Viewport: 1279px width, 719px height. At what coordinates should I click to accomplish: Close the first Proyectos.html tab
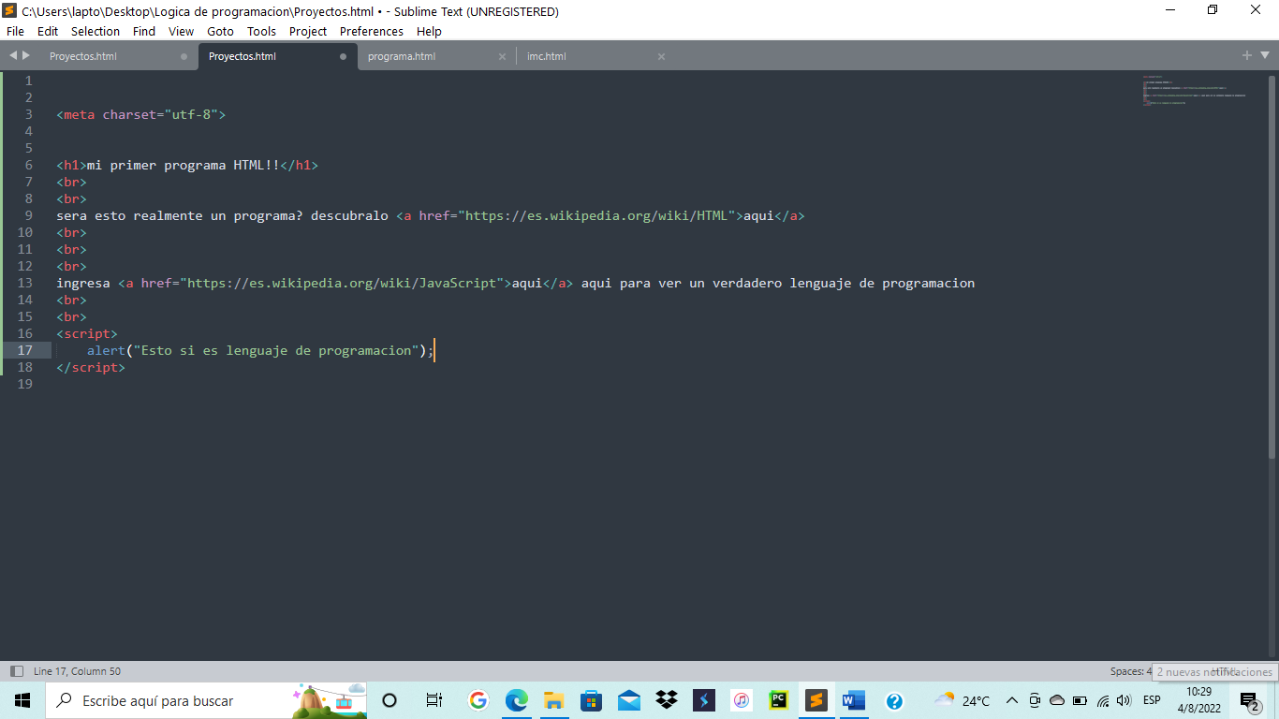pyautogui.click(x=184, y=56)
